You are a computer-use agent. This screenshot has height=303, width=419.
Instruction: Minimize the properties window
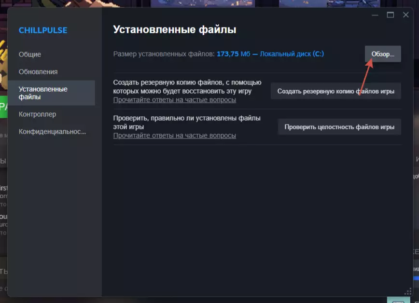[x=375, y=15]
